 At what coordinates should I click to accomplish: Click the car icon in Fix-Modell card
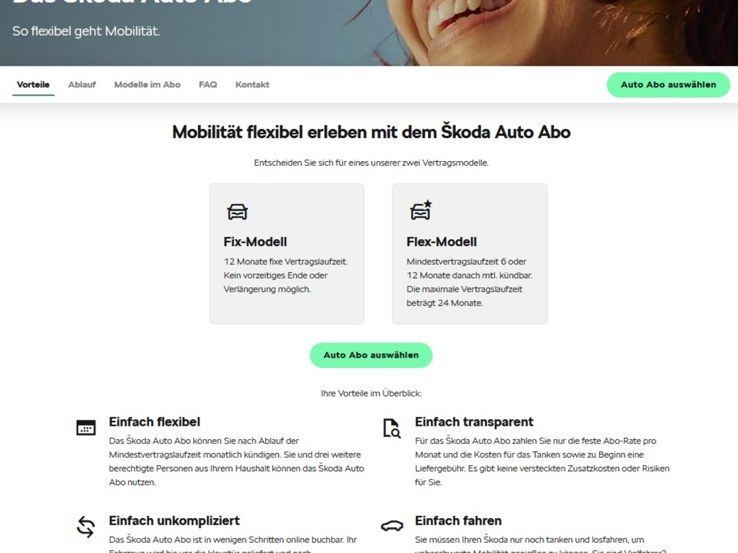[237, 211]
